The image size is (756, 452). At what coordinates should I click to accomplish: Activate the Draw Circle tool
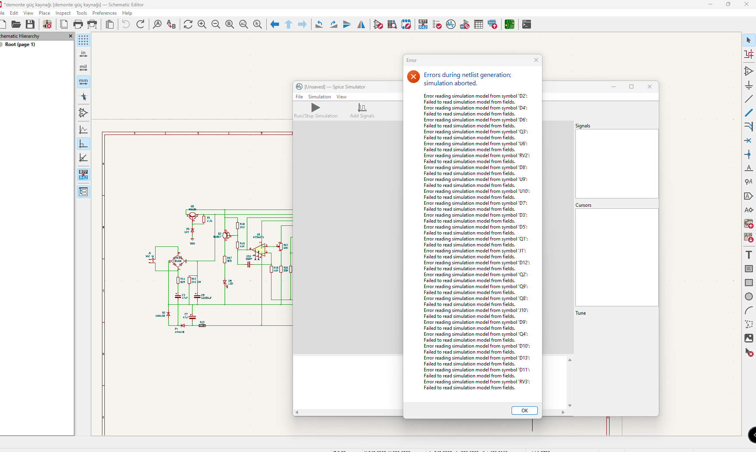tap(748, 296)
